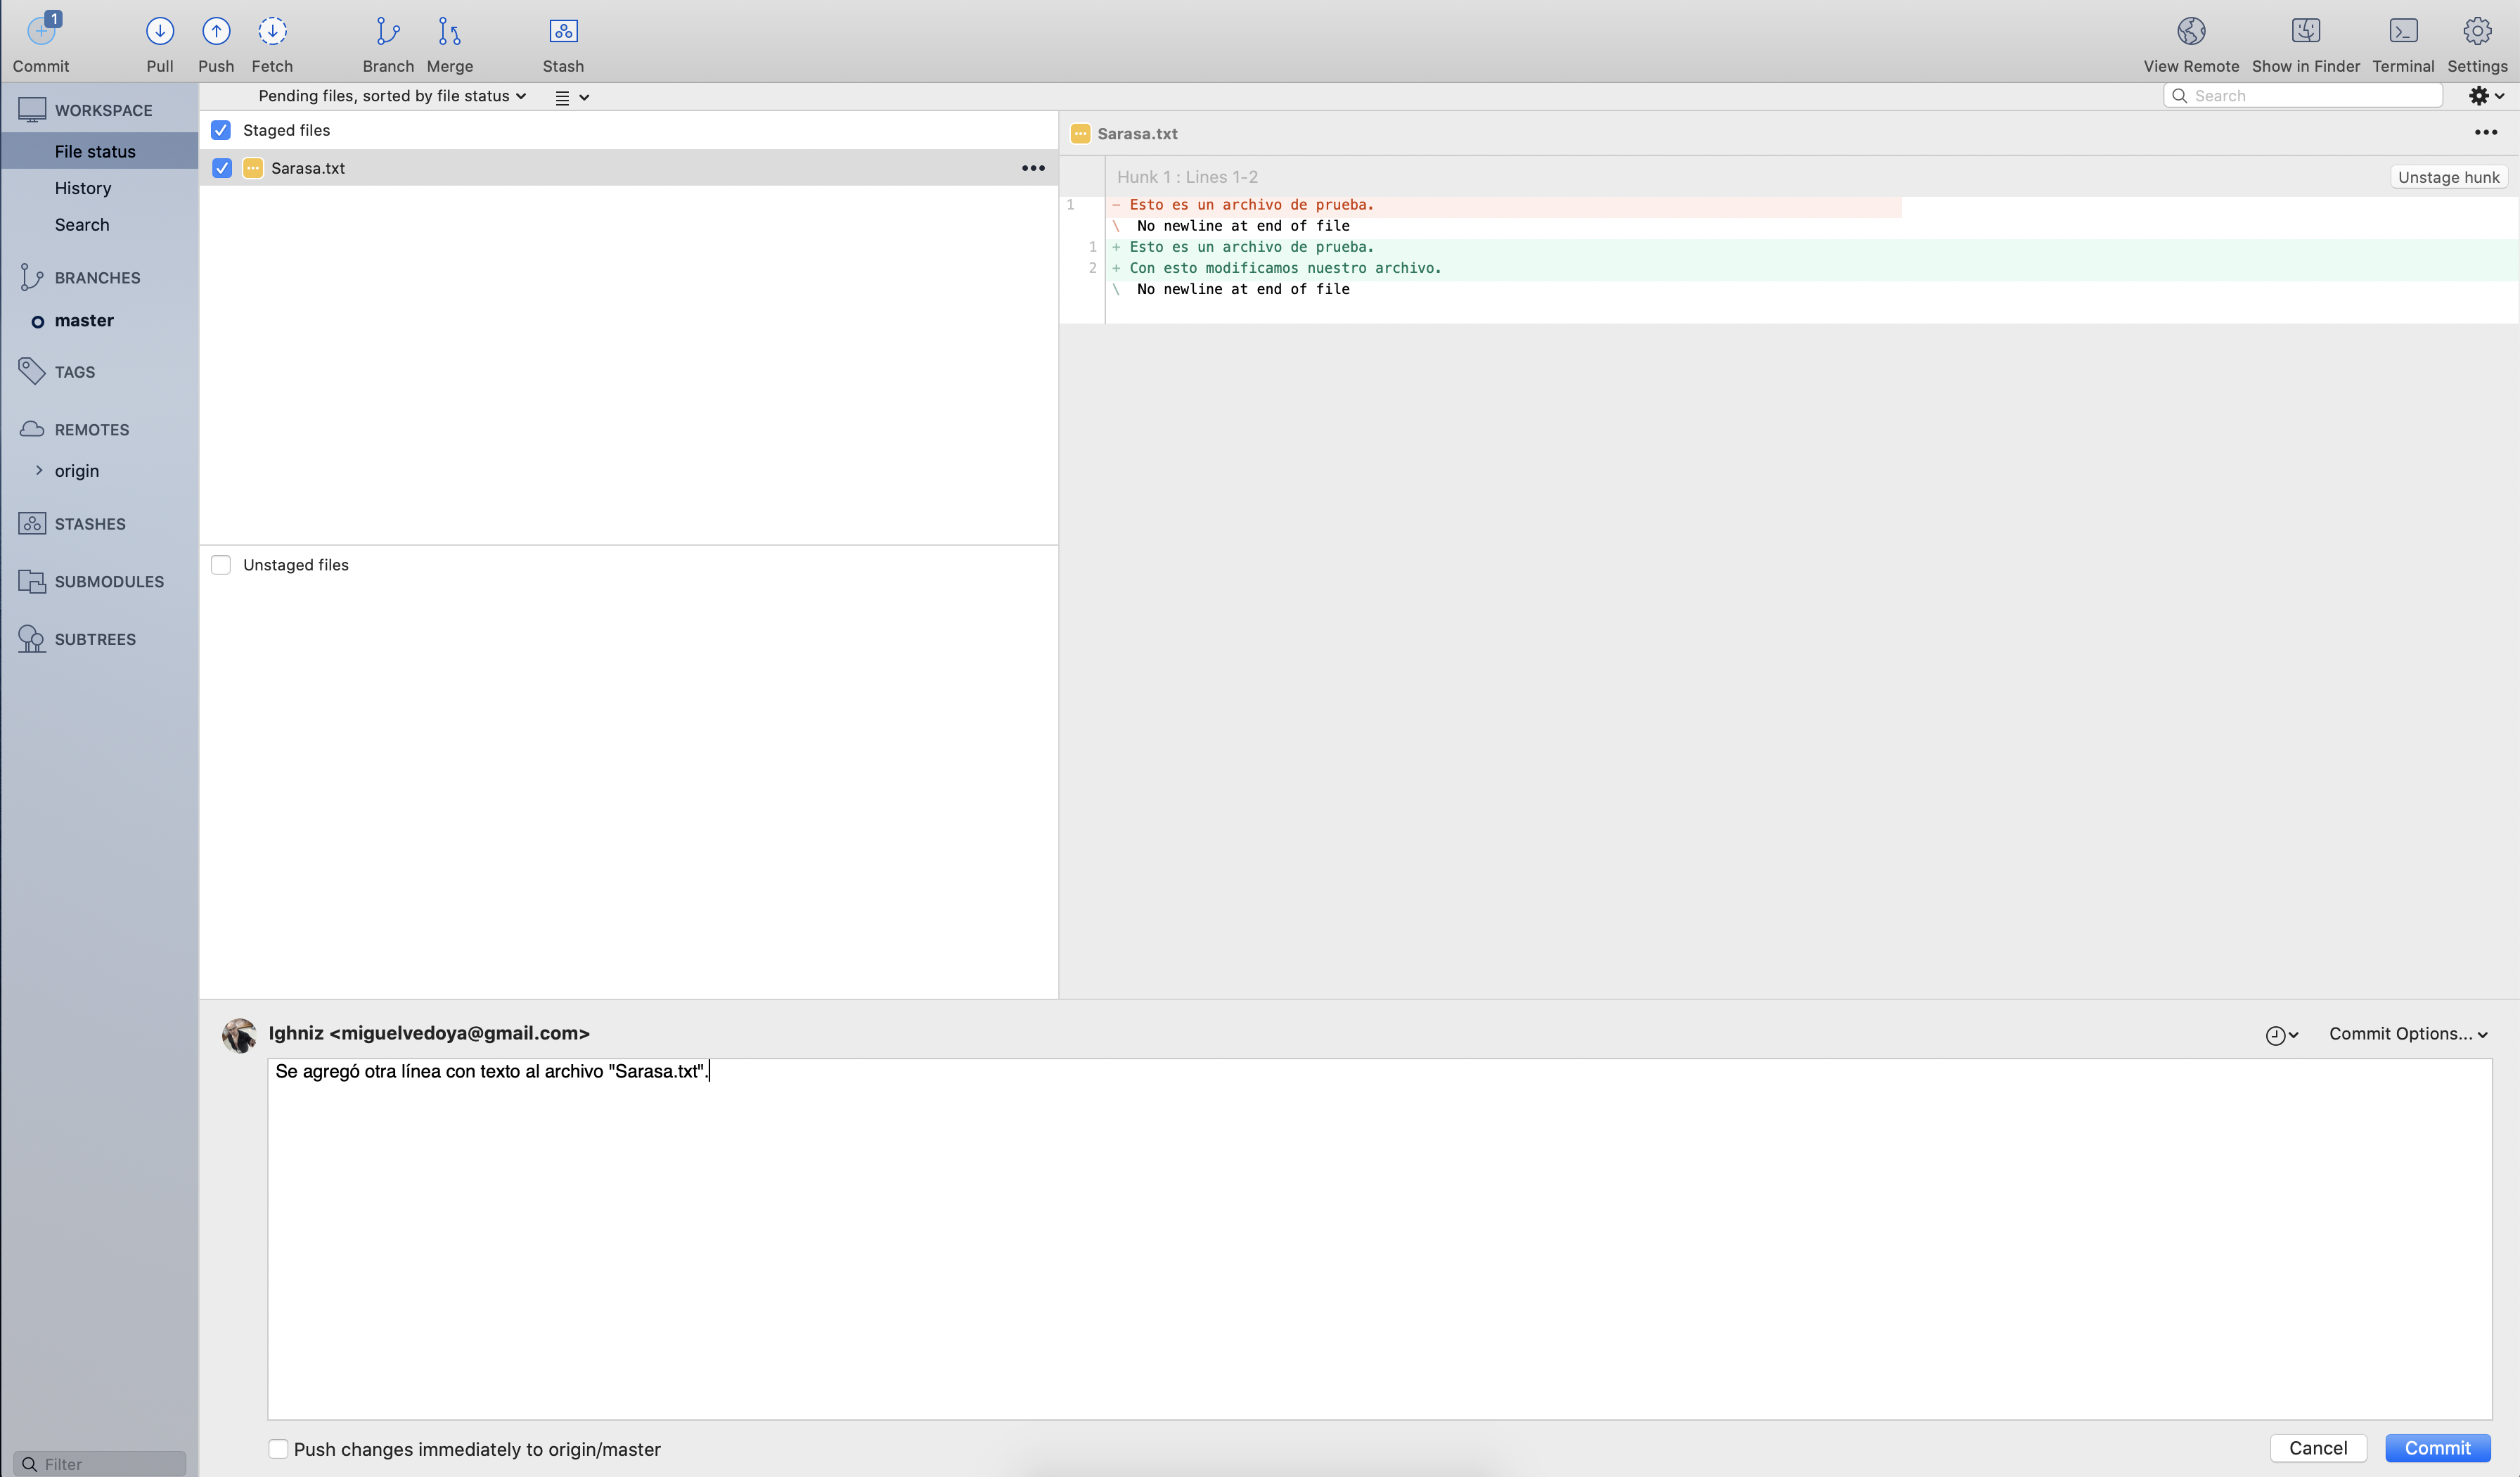2520x1477 pixels.
Task: Click the View Remote globe icon
Action: point(2190,32)
